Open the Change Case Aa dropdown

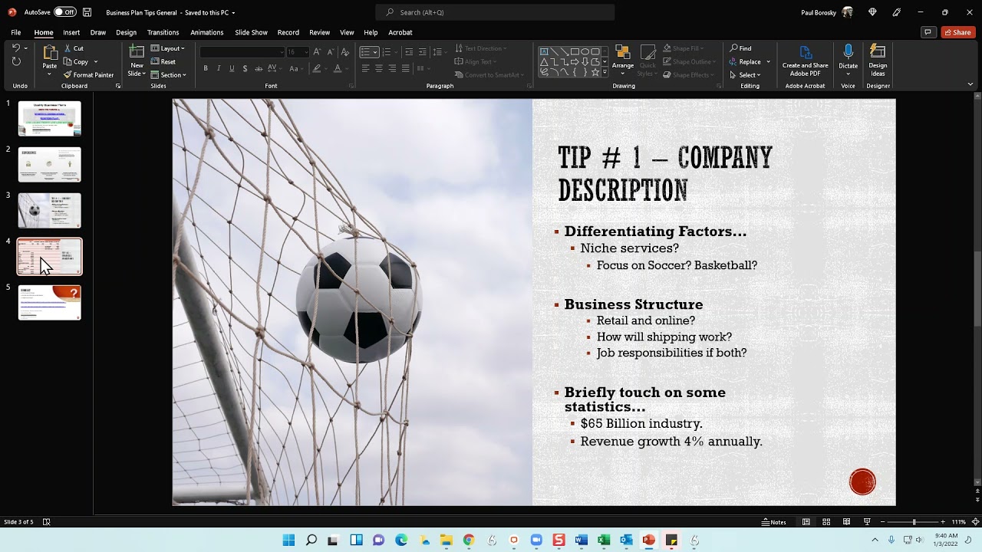[295, 68]
